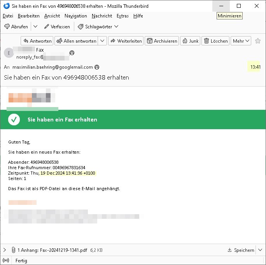Open the Mehr actions dropdown

pyautogui.click(x=241, y=41)
